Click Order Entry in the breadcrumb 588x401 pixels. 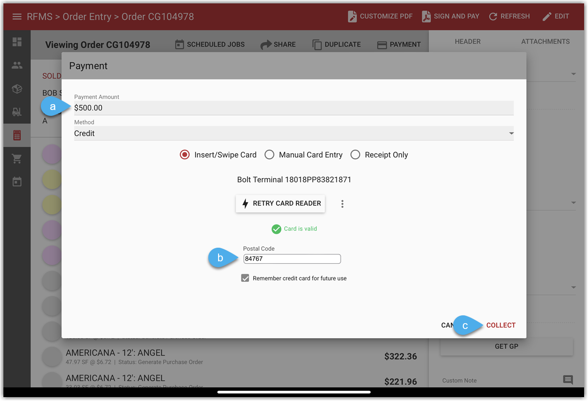[87, 17]
